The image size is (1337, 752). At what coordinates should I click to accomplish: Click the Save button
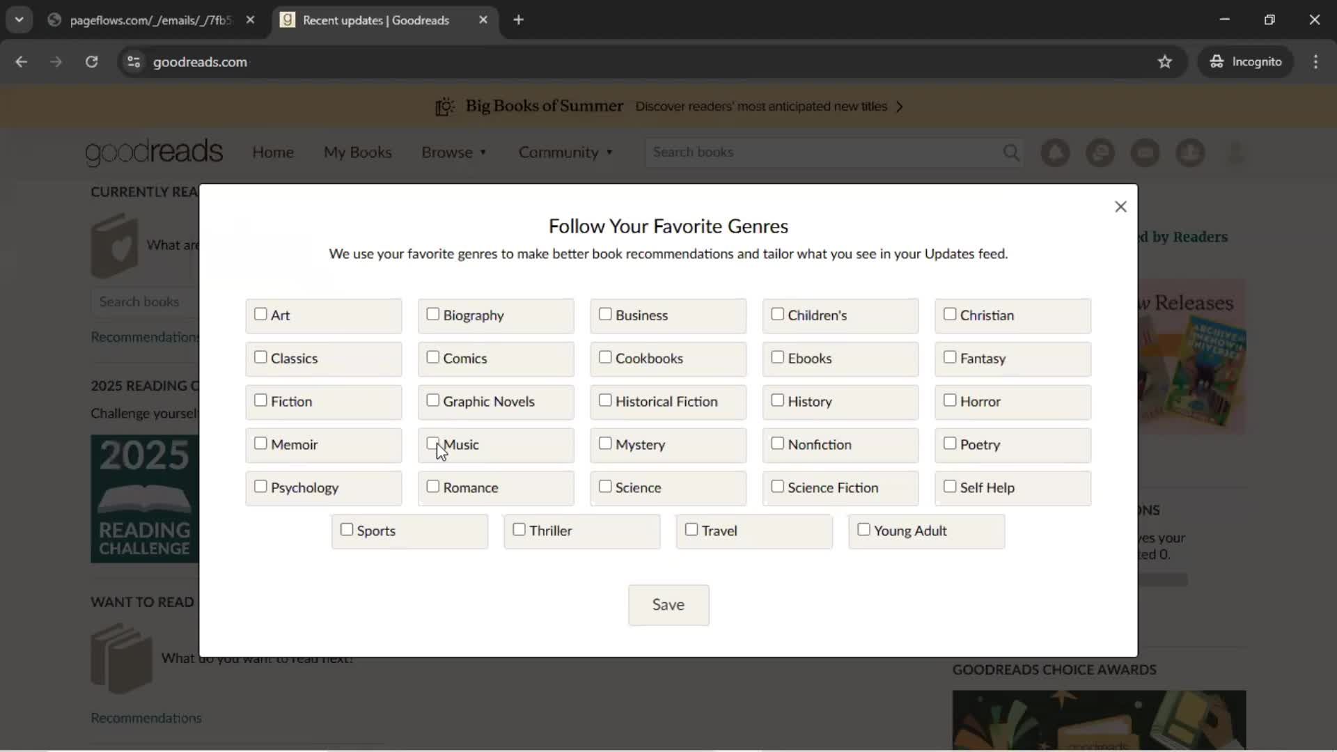coord(668,605)
